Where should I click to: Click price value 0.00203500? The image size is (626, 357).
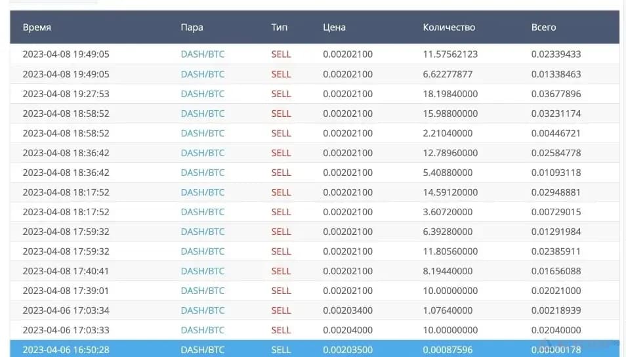click(x=348, y=350)
